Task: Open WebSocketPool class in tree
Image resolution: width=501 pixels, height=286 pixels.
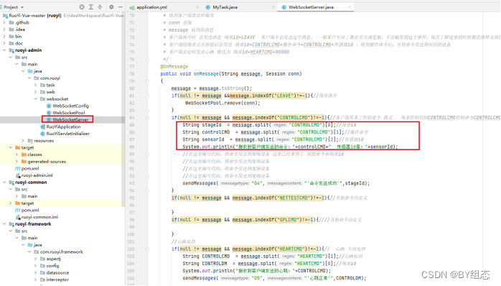Action: coord(69,113)
